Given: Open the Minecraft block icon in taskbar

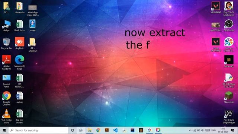Looking at the screenshot, I should (x=141, y=130).
